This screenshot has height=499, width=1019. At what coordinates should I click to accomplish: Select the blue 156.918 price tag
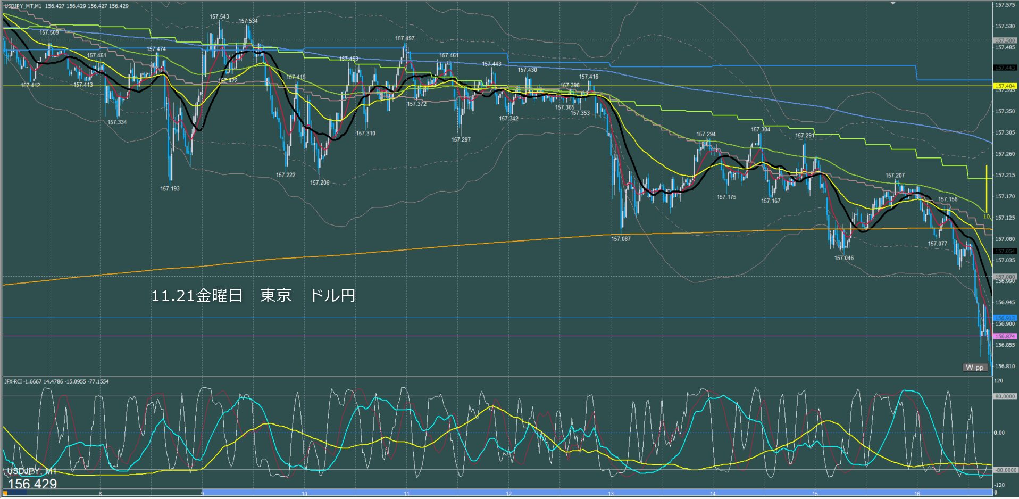click(x=1005, y=318)
